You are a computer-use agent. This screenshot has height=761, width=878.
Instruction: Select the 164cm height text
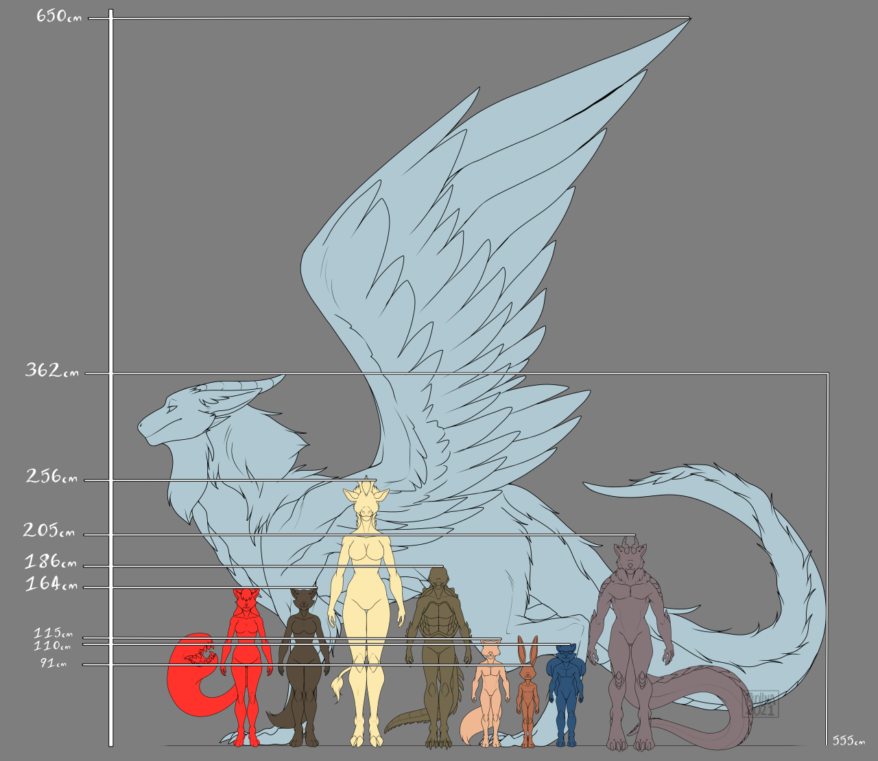51,584
